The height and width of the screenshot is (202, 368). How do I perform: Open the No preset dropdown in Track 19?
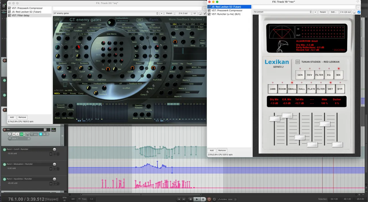(283, 12)
